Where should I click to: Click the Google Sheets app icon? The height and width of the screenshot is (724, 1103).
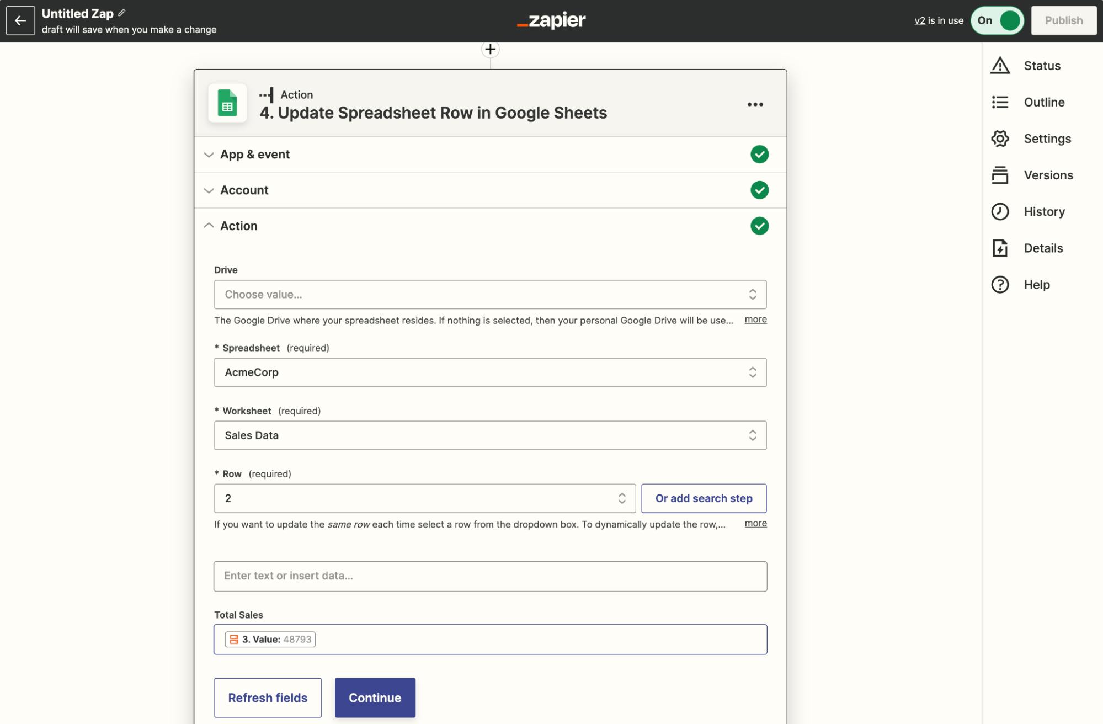pos(227,103)
